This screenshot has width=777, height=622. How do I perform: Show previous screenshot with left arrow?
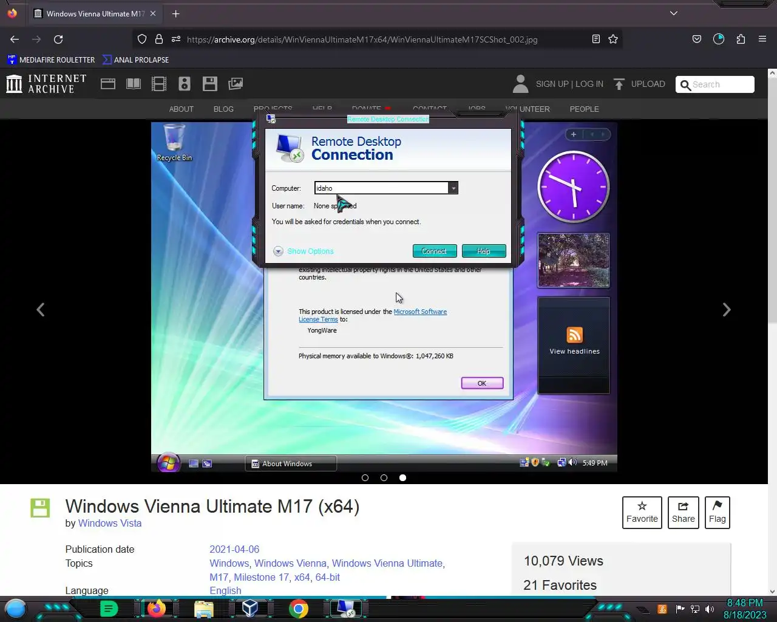[41, 310]
